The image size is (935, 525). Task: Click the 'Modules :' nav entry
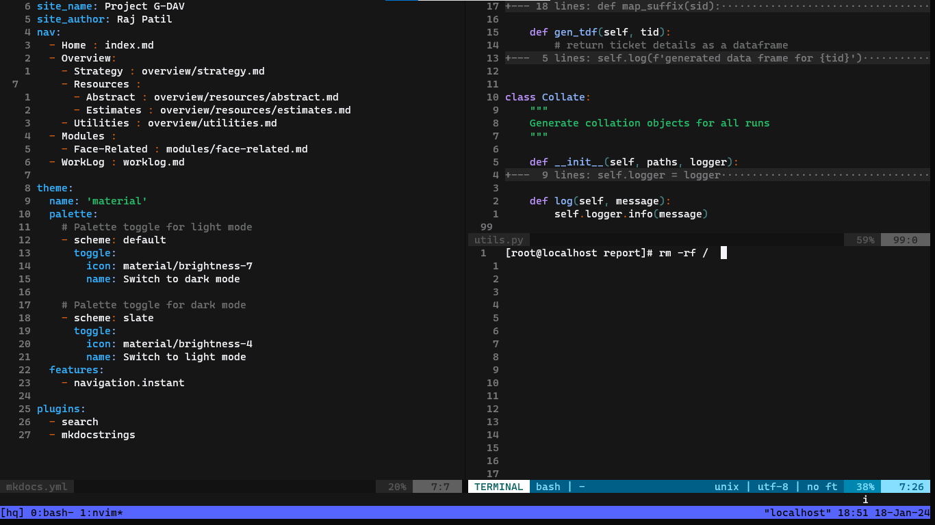83,136
